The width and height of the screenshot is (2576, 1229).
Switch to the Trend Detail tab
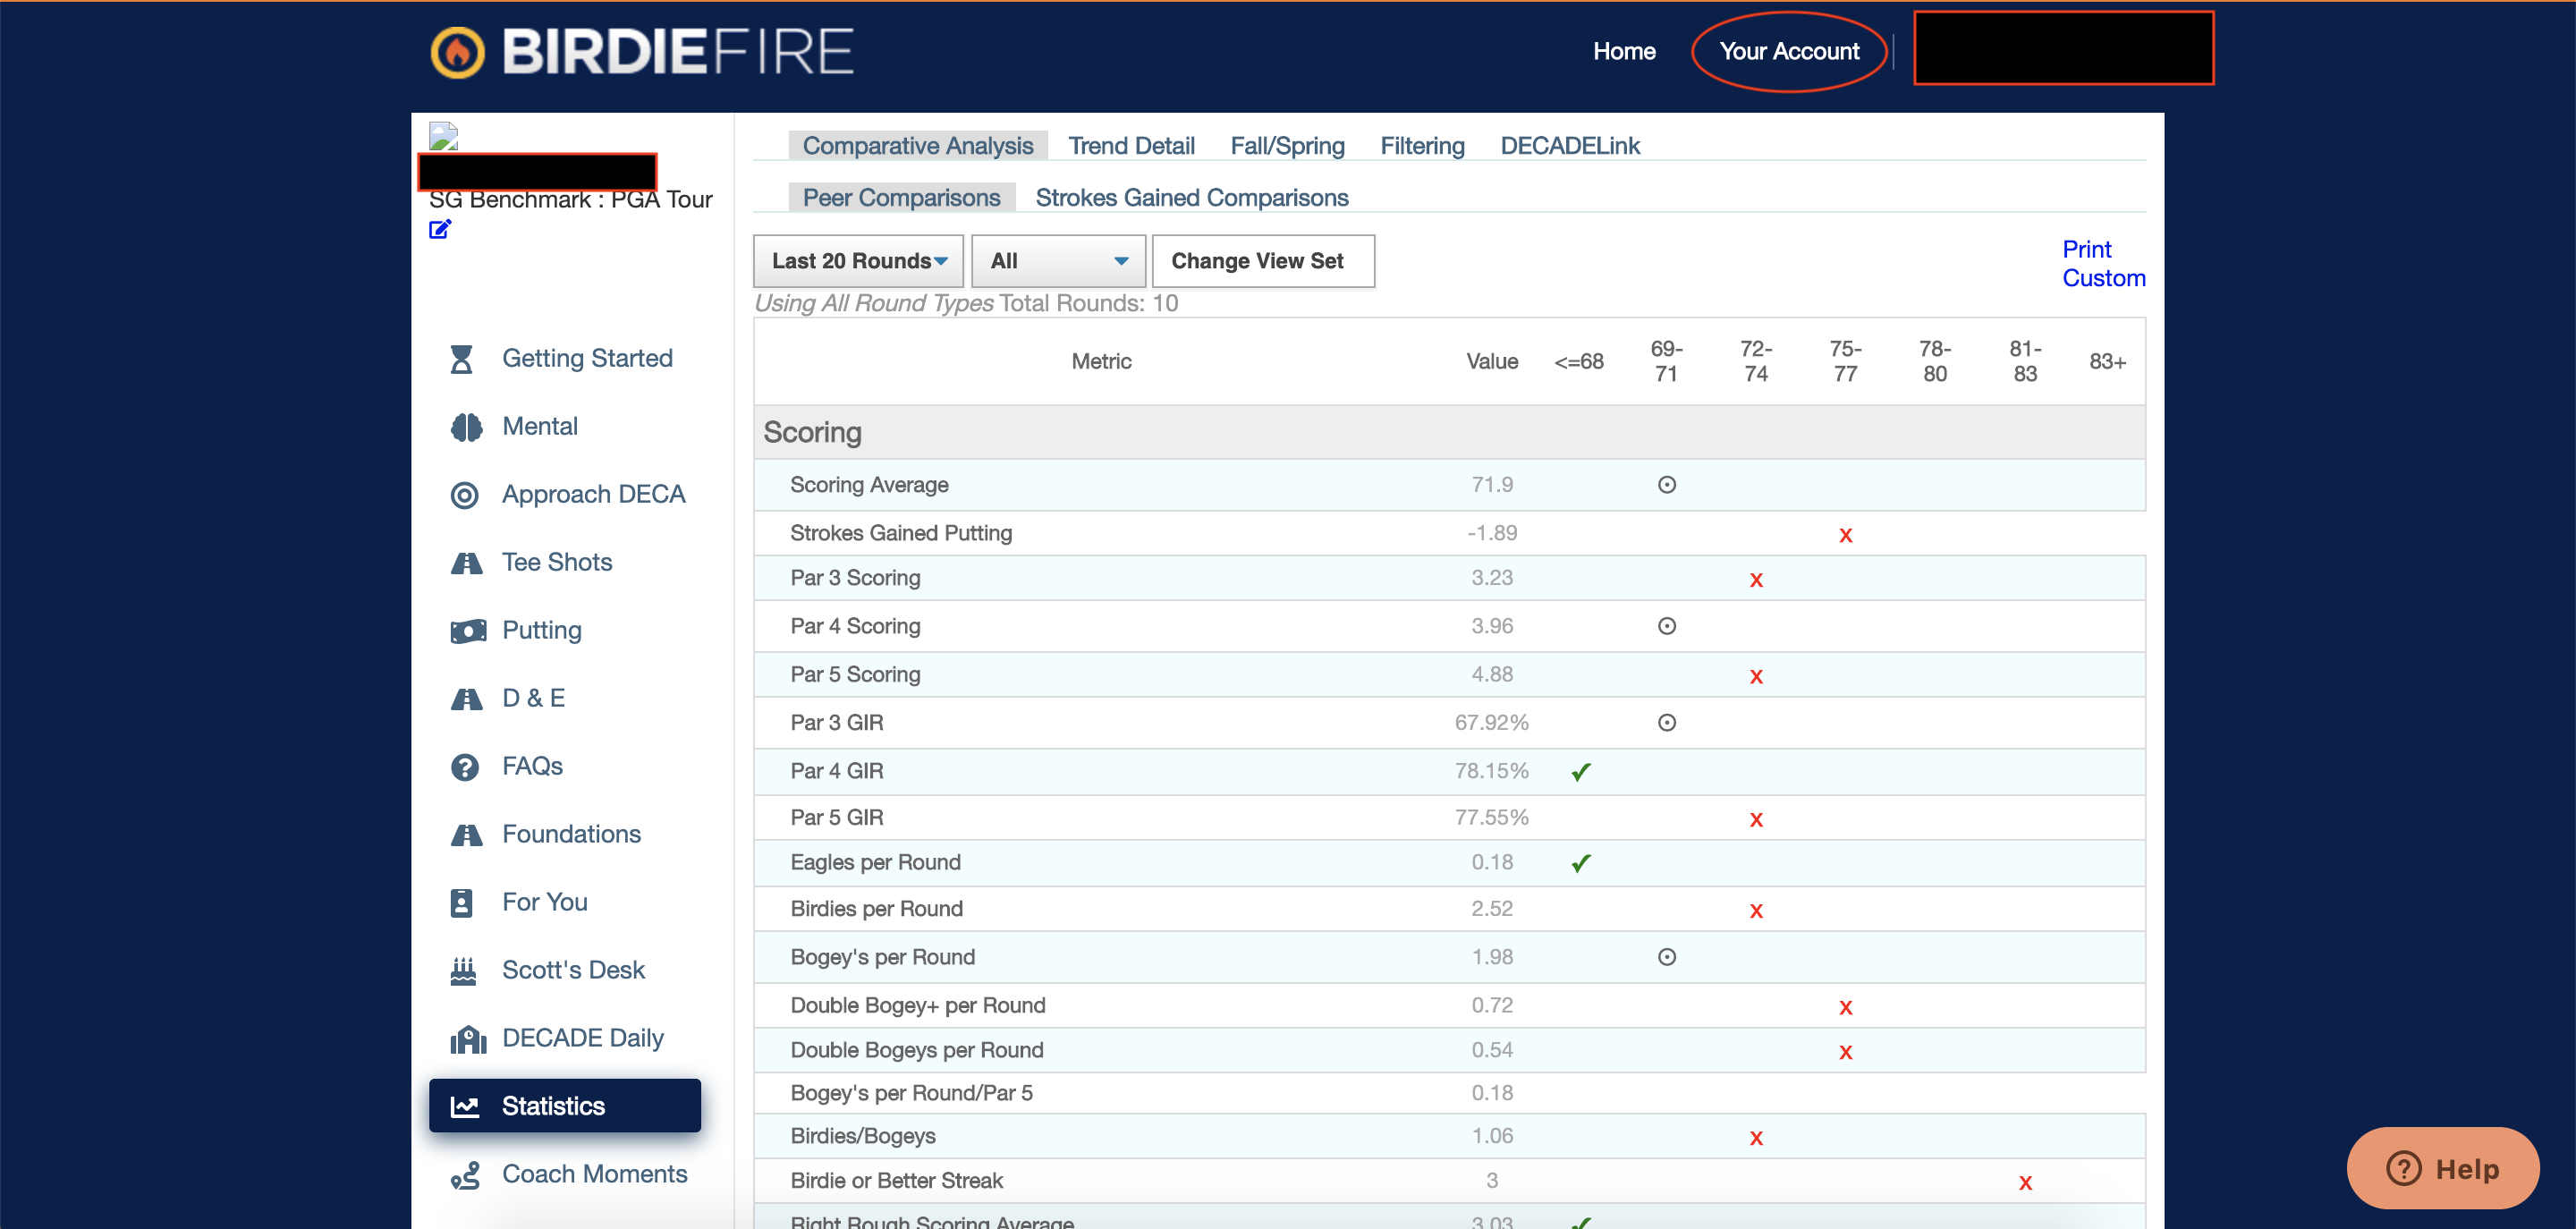click(1131, 146)
